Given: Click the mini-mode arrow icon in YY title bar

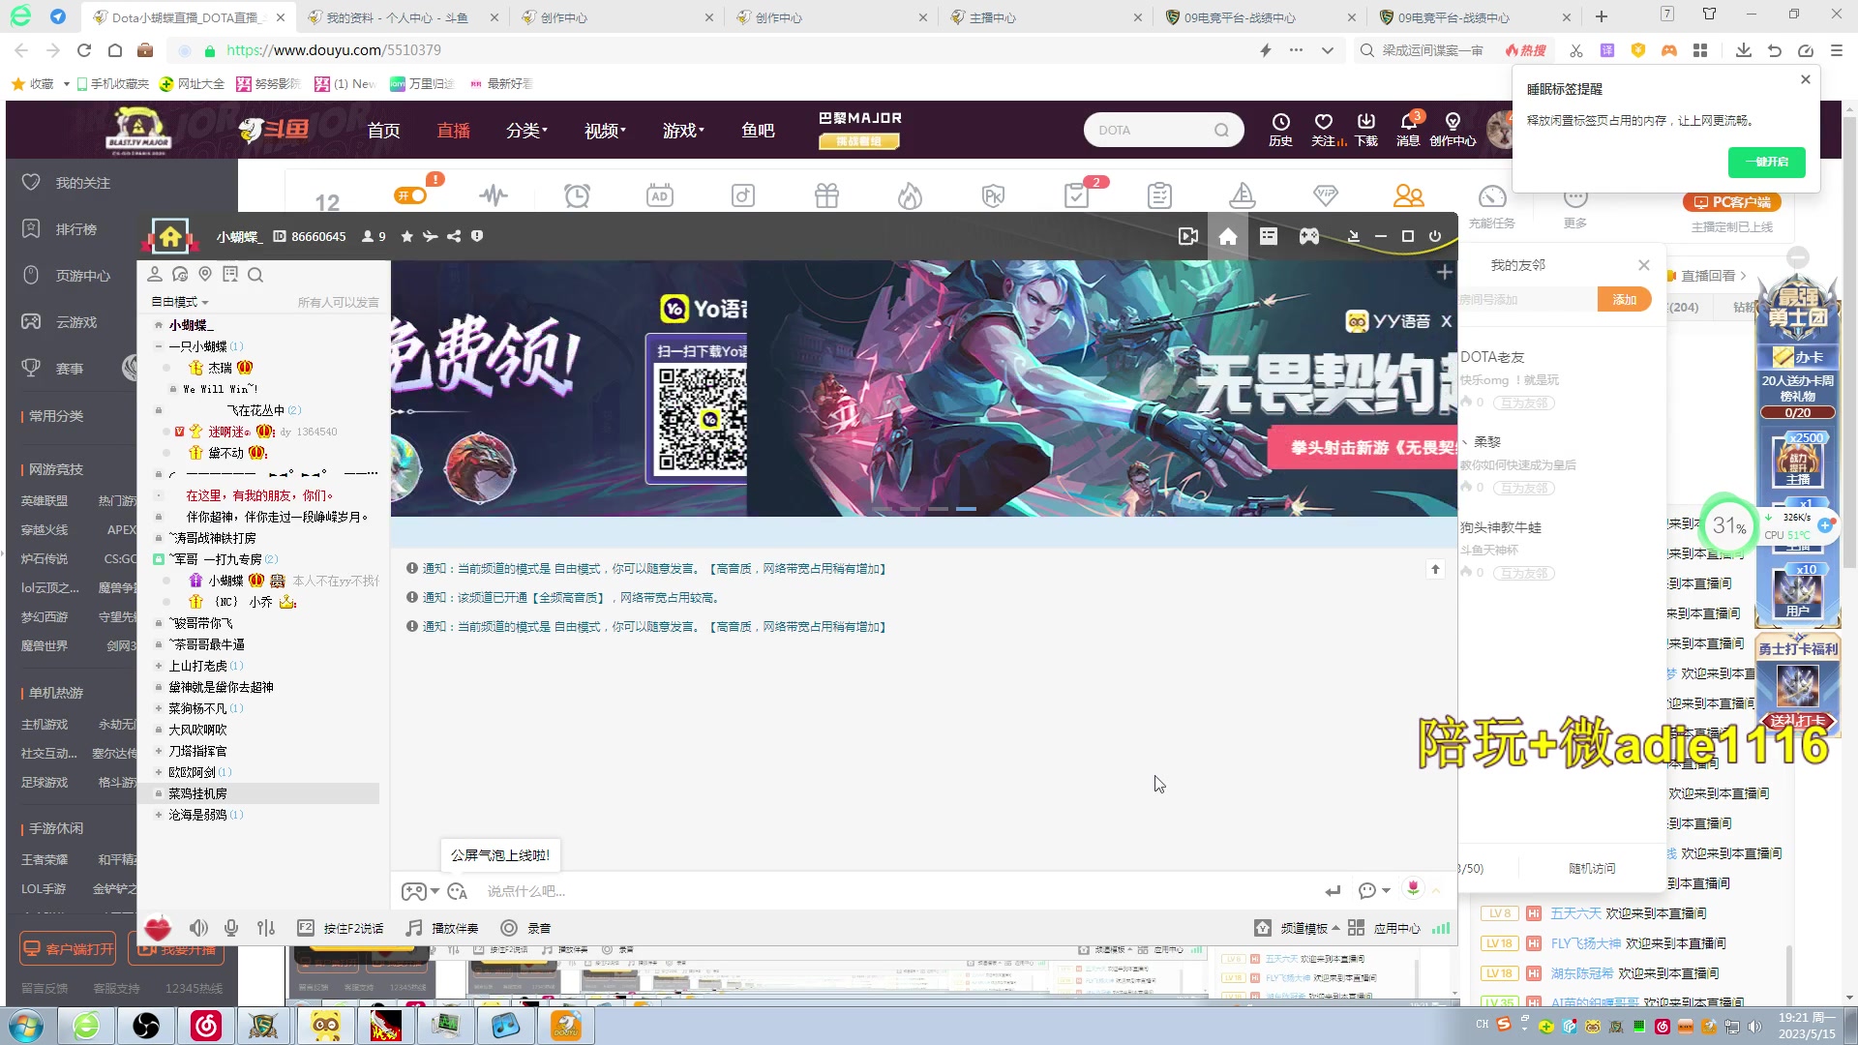Looking at the screenshot, I should [x=1354, y=236].
